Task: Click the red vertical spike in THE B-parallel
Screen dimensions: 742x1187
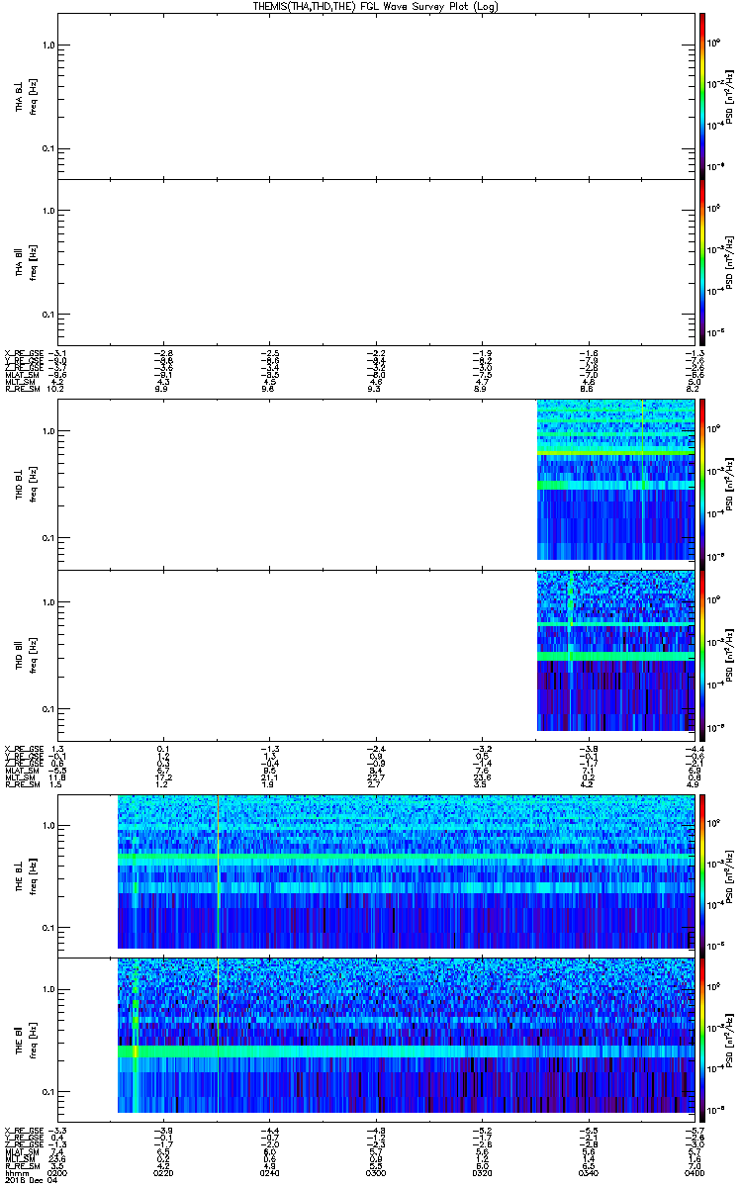Action: pos(217,1036)
